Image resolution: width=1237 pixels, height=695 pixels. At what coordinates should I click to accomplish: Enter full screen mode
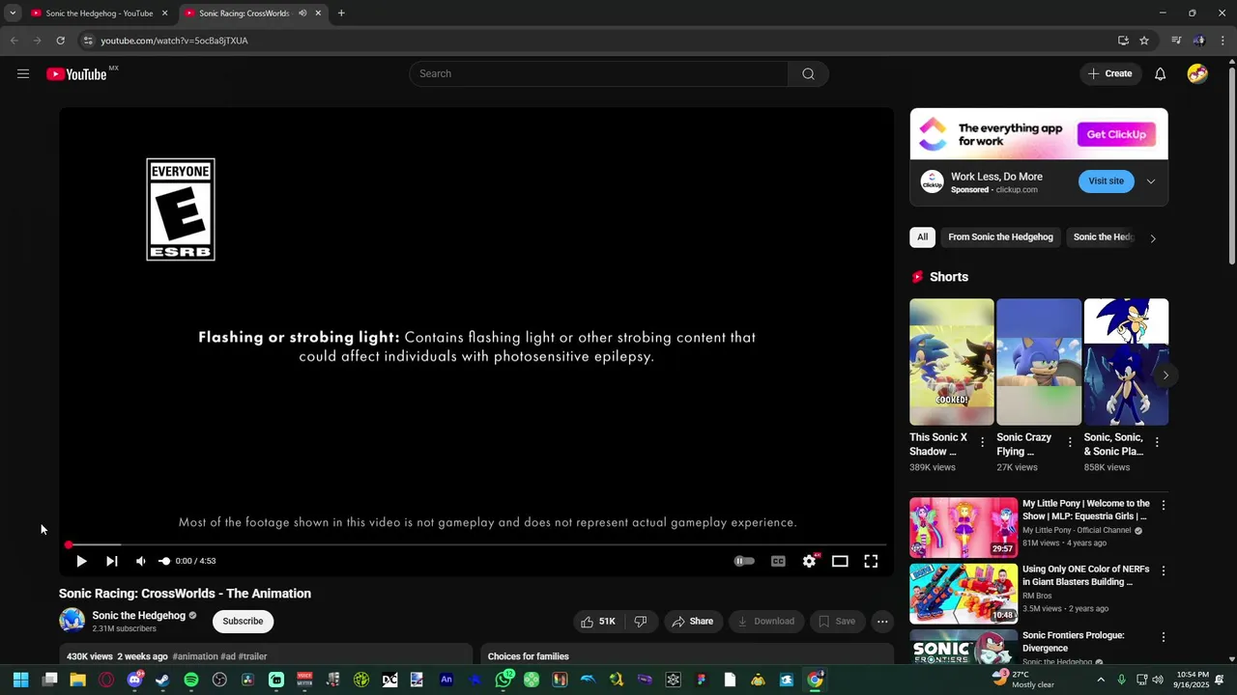click(x=871, y=561)
